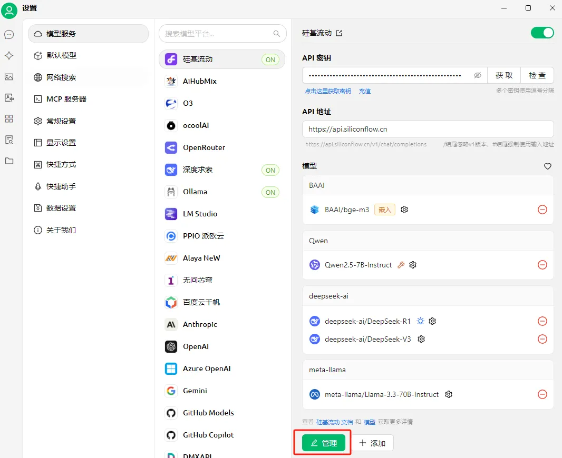Click the heart health-check icon beside 模型
This screenshot has height=458, width=562.
coord(547,166)
